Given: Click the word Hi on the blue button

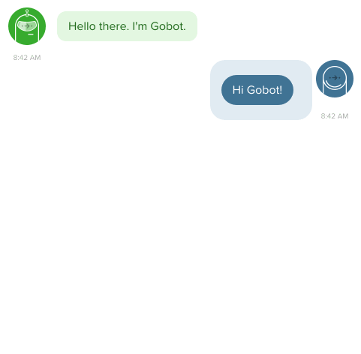Looking at the screenshot, I should [x=238, y=90].
